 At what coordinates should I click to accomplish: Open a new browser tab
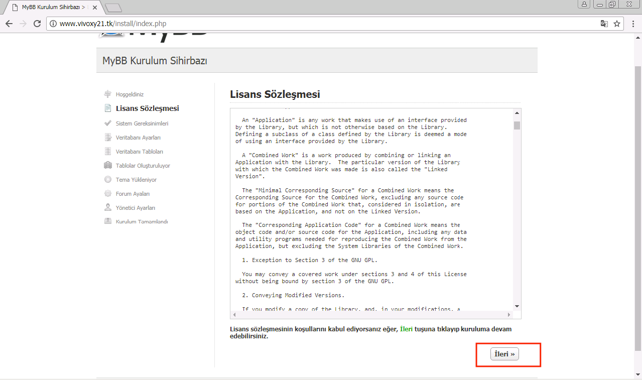pyautogui.click(x=114, y=8)
